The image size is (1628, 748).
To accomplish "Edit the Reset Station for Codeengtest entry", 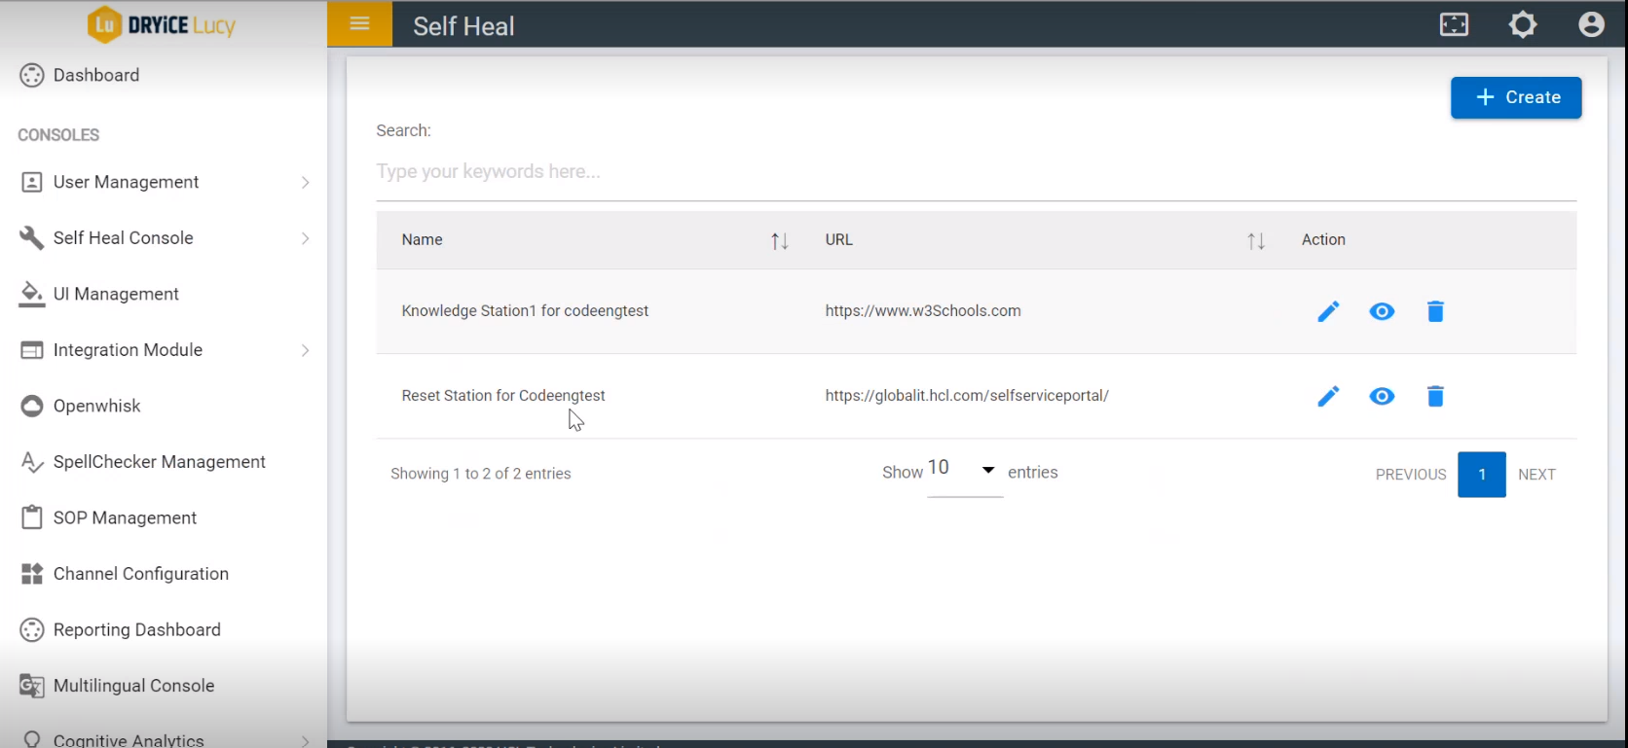I will 1328,396.
